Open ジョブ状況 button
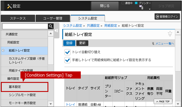This screenshot has height=107, width=182. pos(166,6)
